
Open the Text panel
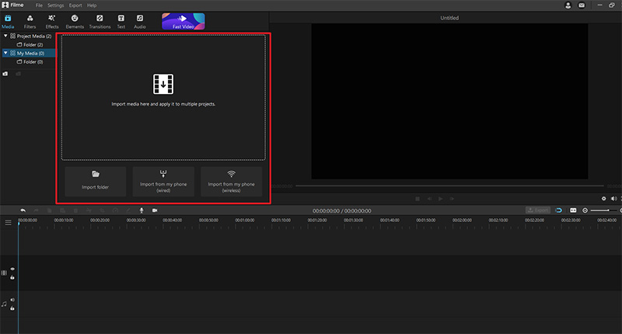pos(121,22)
